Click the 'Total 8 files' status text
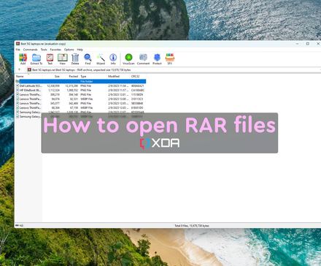Screen dimensions: 321x266 pyautogui.click(x=192, y=226)
